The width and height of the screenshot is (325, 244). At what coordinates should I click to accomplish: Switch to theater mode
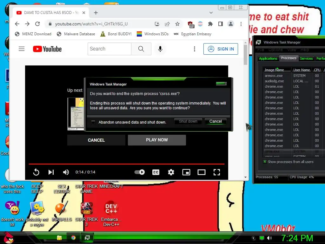coord(202,172)
